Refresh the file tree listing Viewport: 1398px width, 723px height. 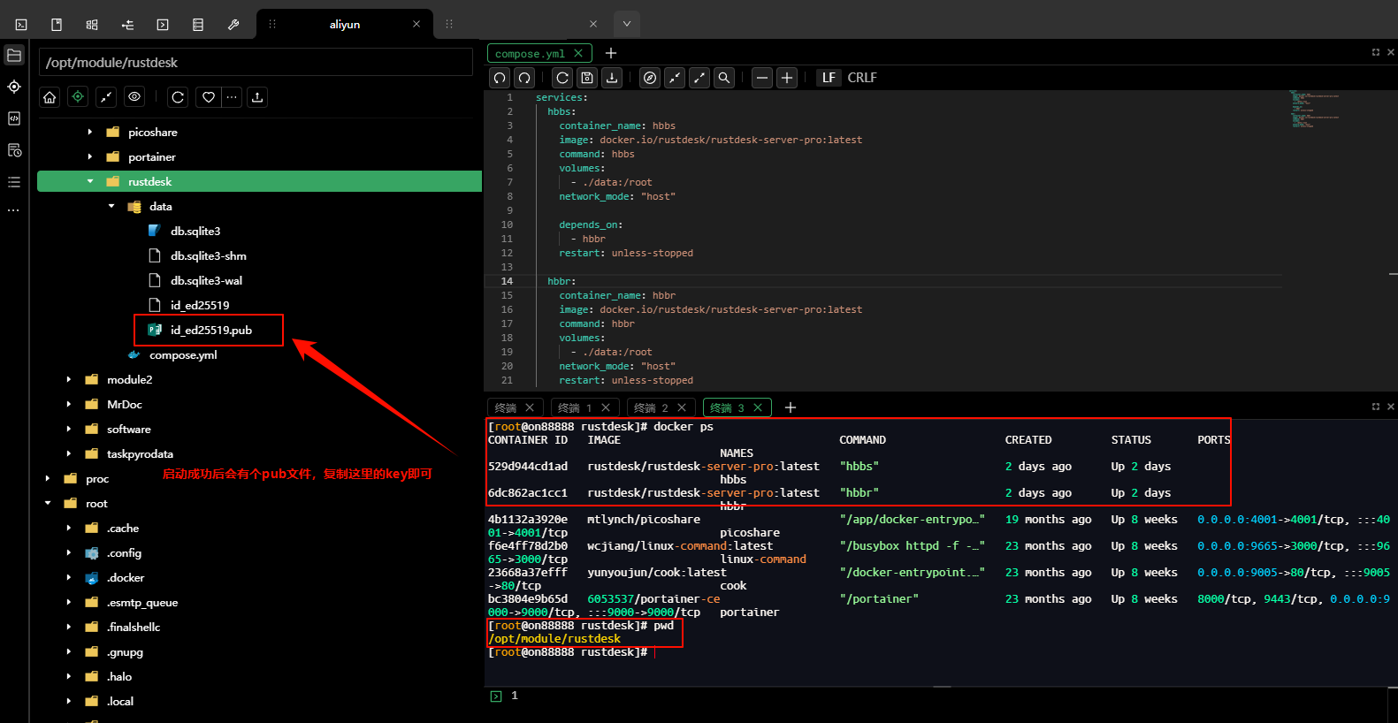(x=178, y=97)
